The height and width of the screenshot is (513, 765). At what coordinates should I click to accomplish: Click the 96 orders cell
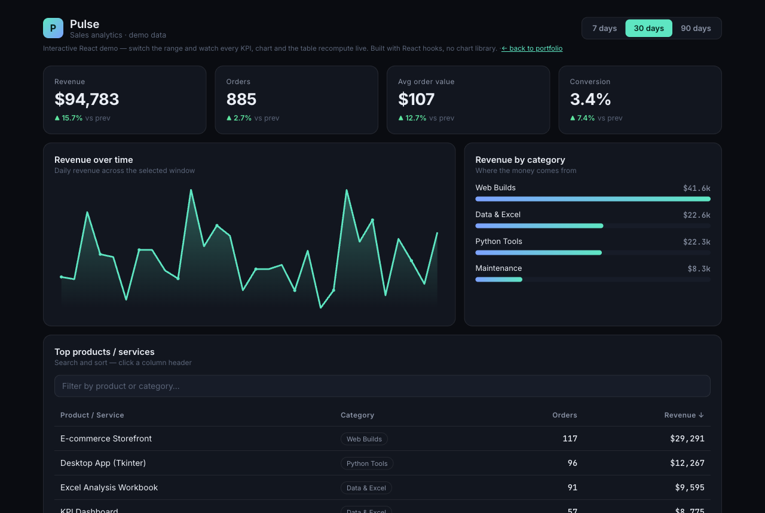click(573, 463)
